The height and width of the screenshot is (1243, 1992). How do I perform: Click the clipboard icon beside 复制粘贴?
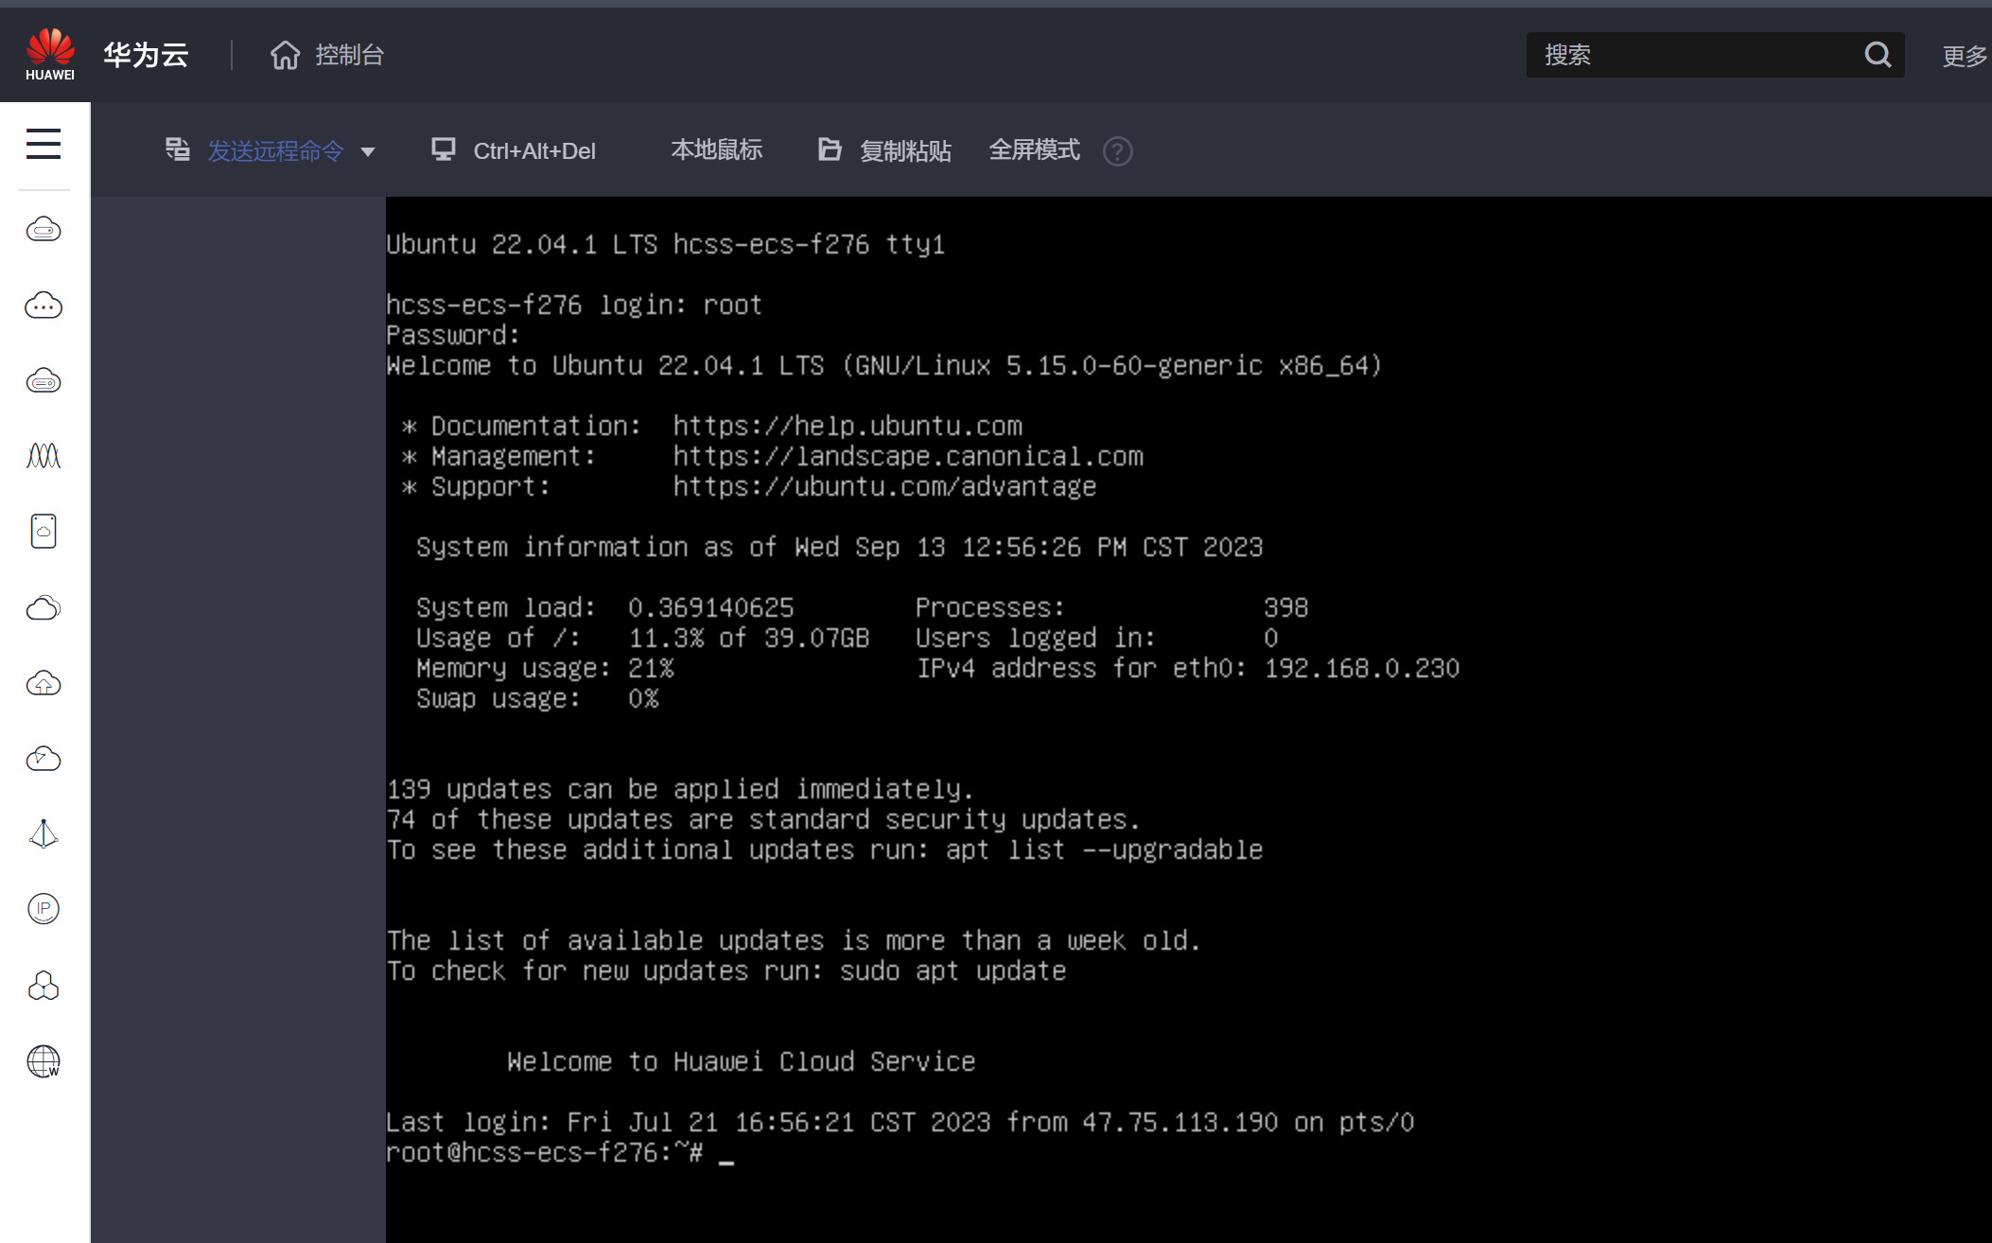(830, 149)
